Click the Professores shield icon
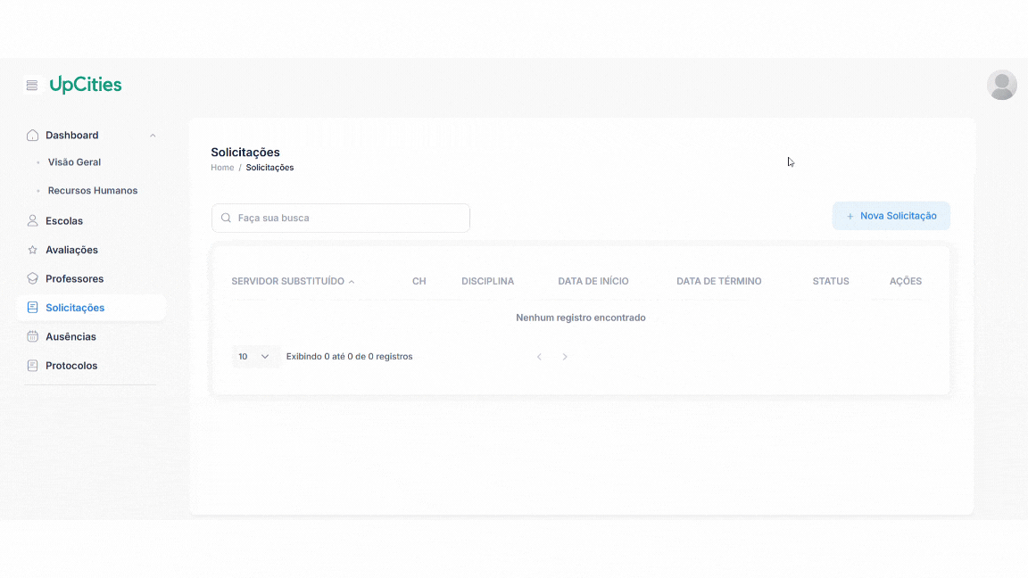 [x=32, y=278]
